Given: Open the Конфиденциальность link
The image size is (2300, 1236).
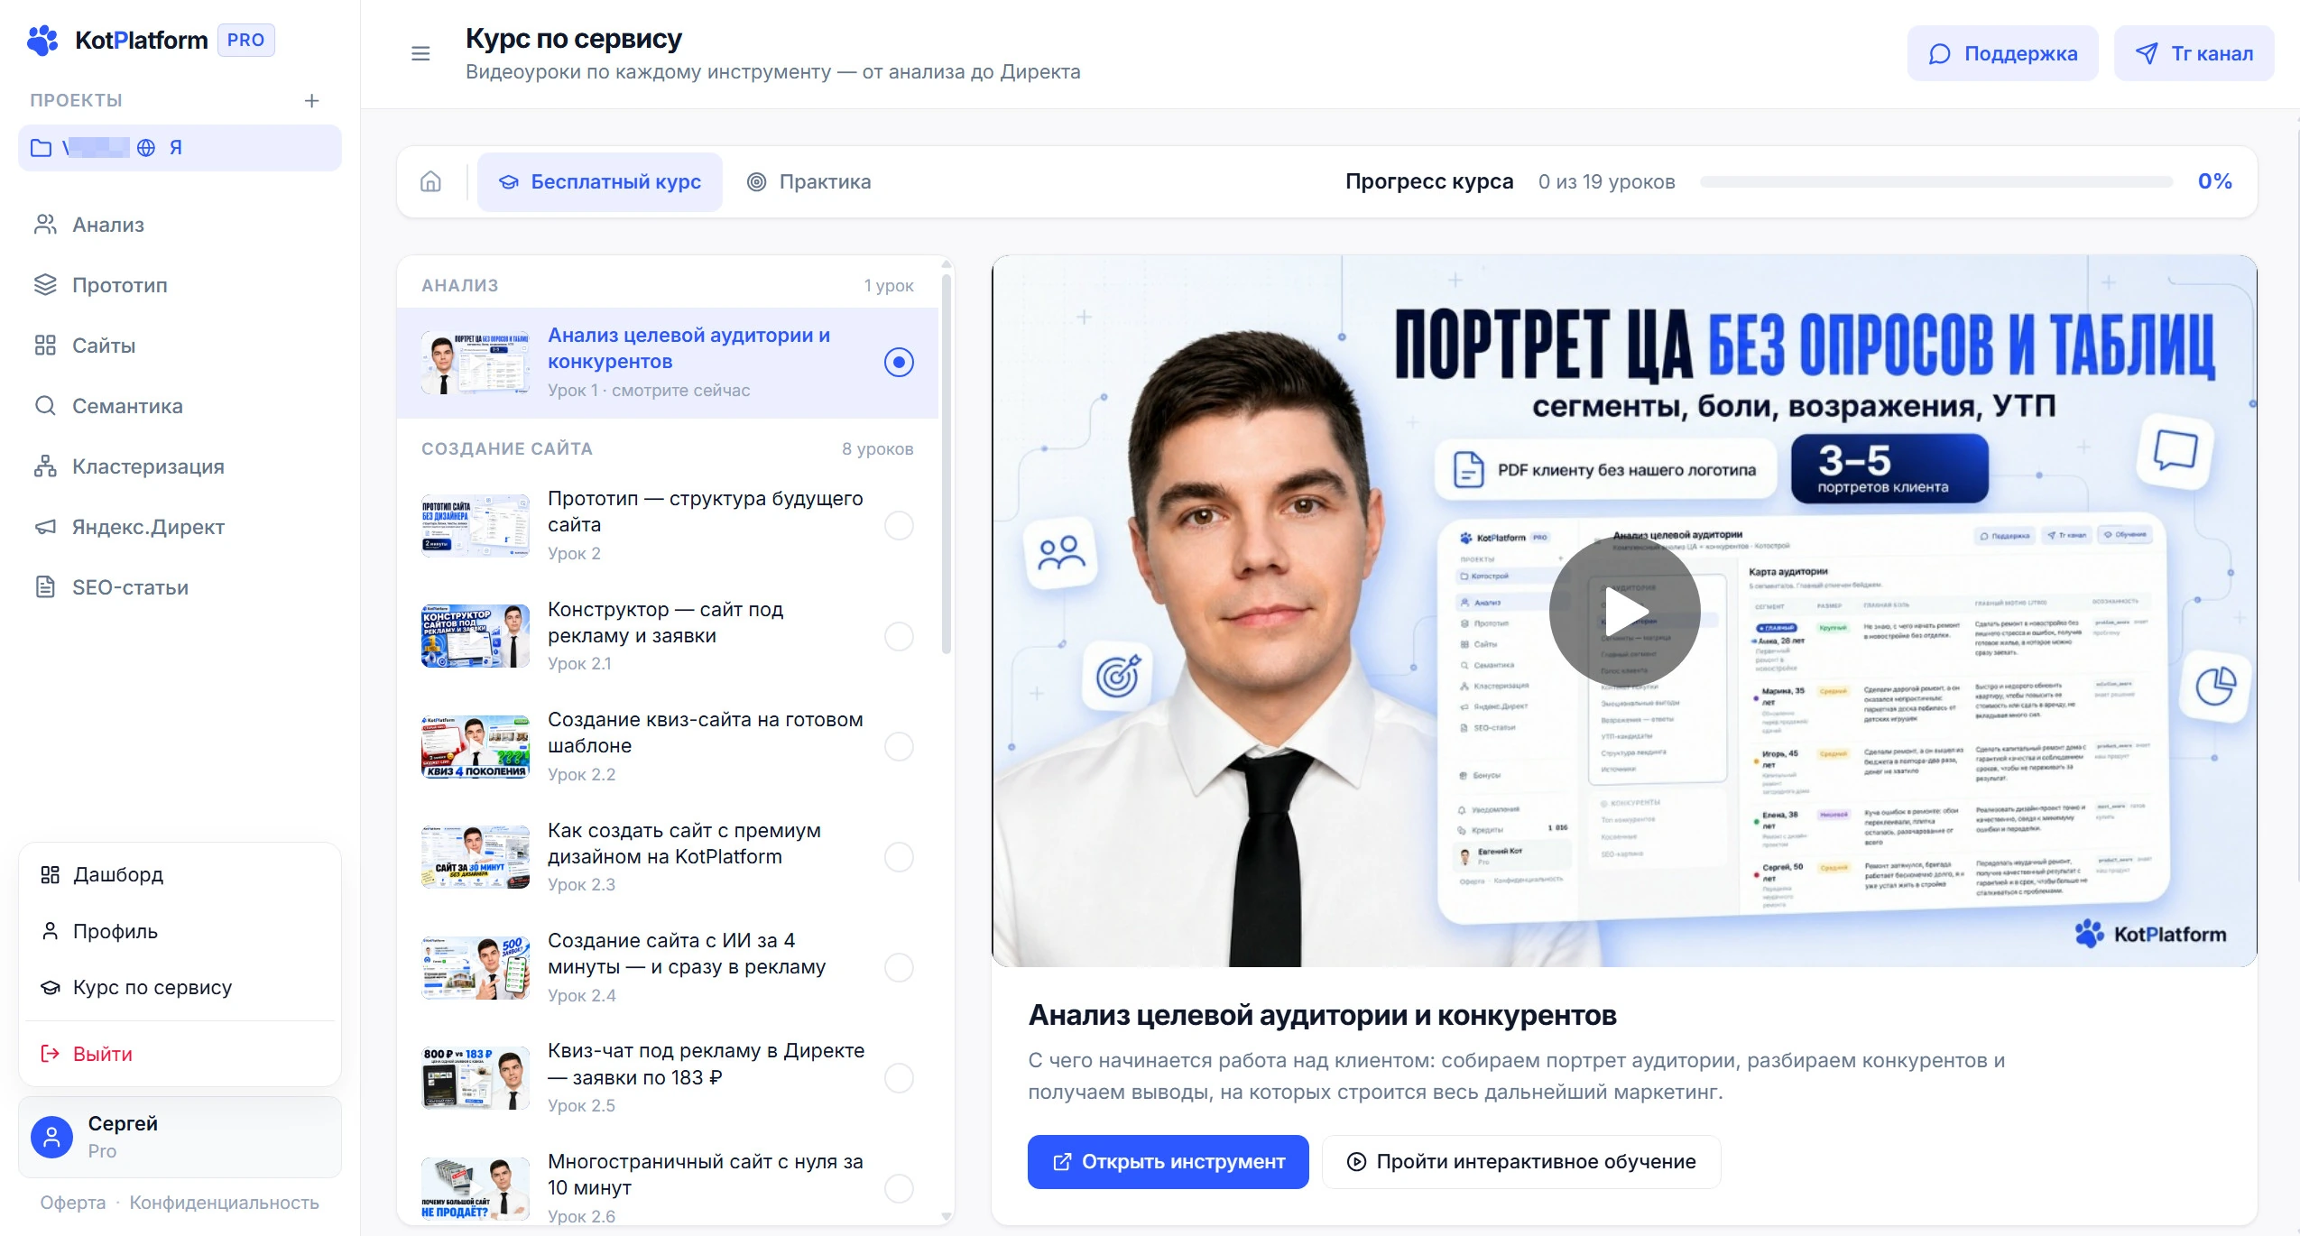Looking at the screenshot, I should [x=224, y=1203].
